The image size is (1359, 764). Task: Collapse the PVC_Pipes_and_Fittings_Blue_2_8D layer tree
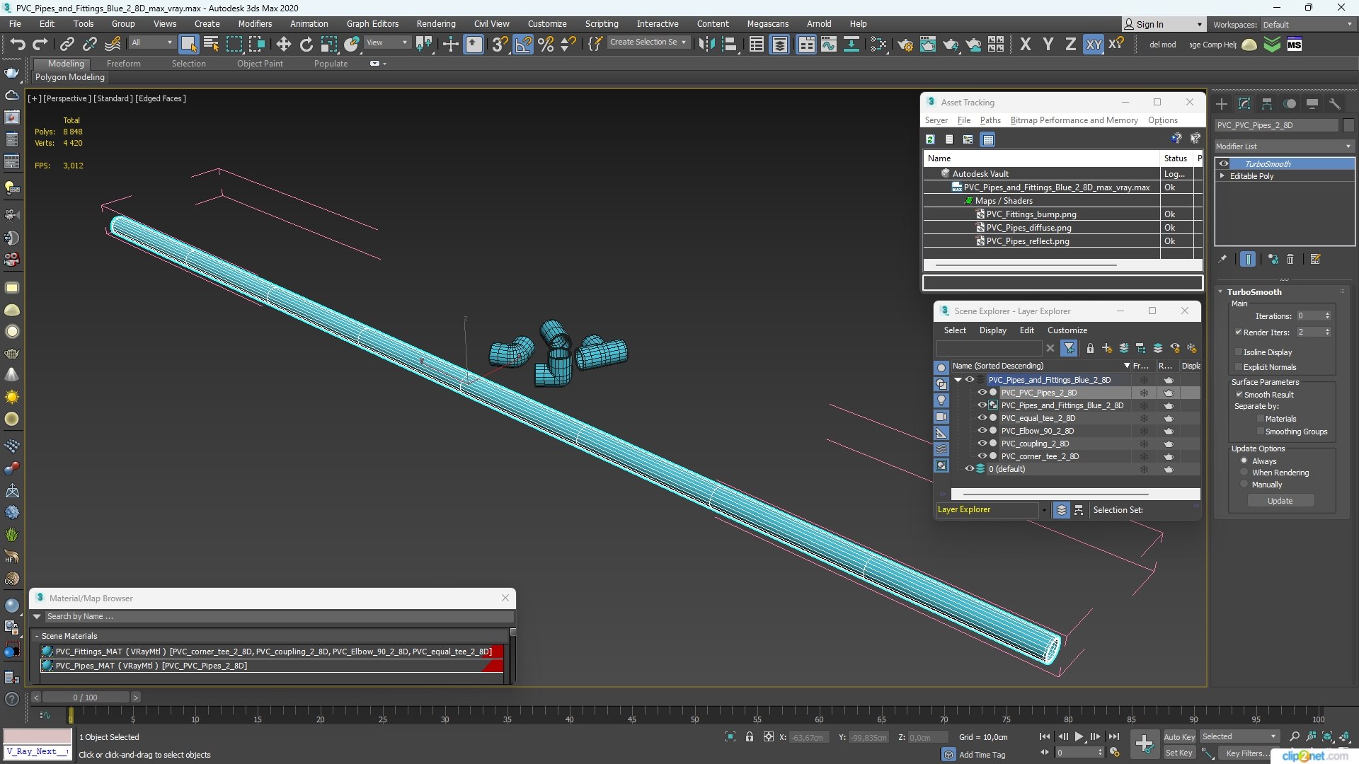pos(958,380)
